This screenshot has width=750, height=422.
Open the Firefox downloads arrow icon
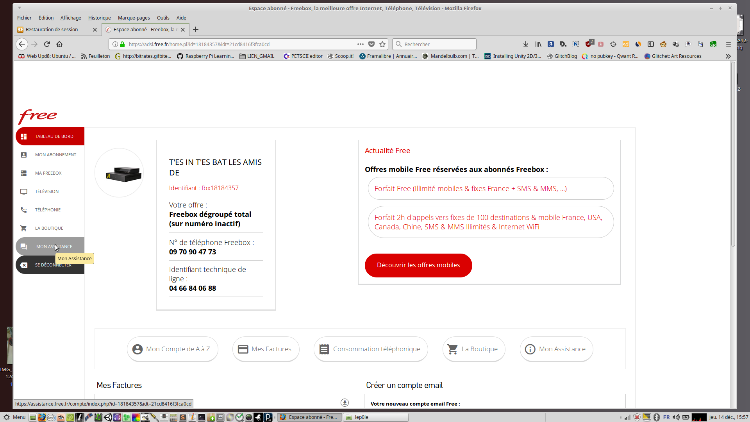[x=526, y=44]
